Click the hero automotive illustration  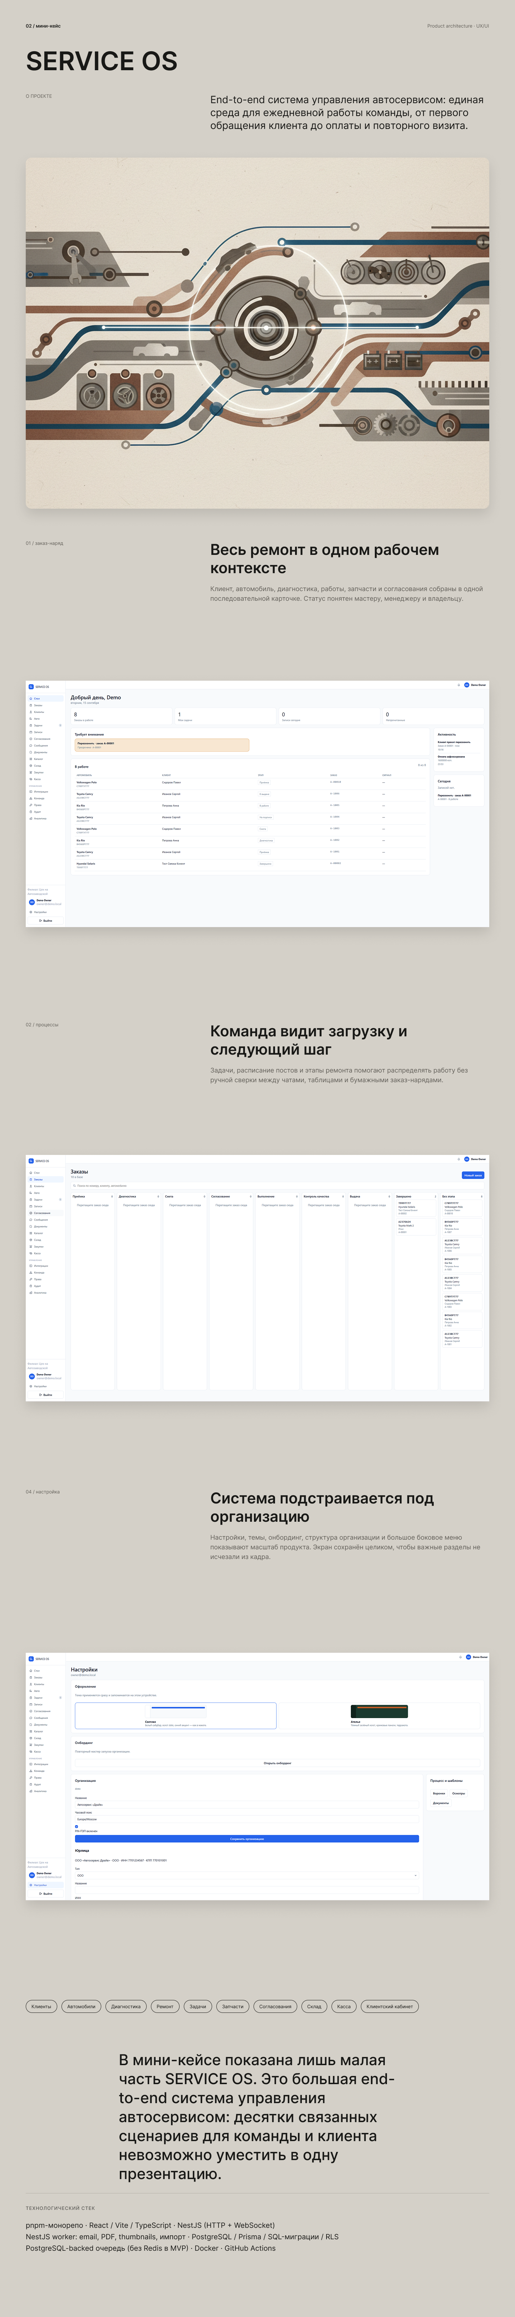pos(257,333)
